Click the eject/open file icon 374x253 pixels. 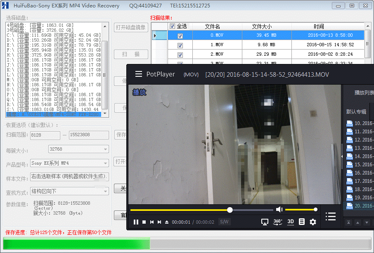pos(167,222)
